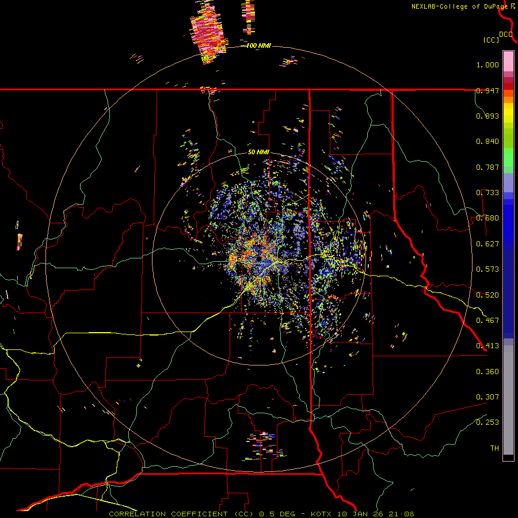
Task: Click the CORRELATION COEFFICIENT footer caption
Action: 262,514
